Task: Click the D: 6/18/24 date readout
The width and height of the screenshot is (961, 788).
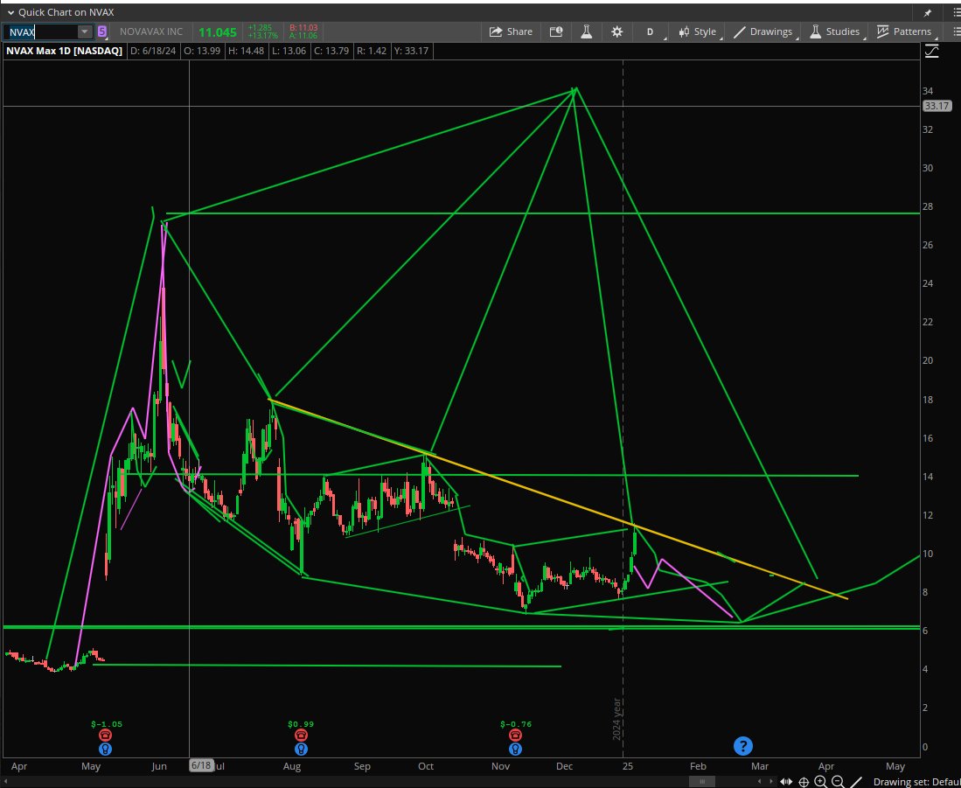Action: point(153,51)
